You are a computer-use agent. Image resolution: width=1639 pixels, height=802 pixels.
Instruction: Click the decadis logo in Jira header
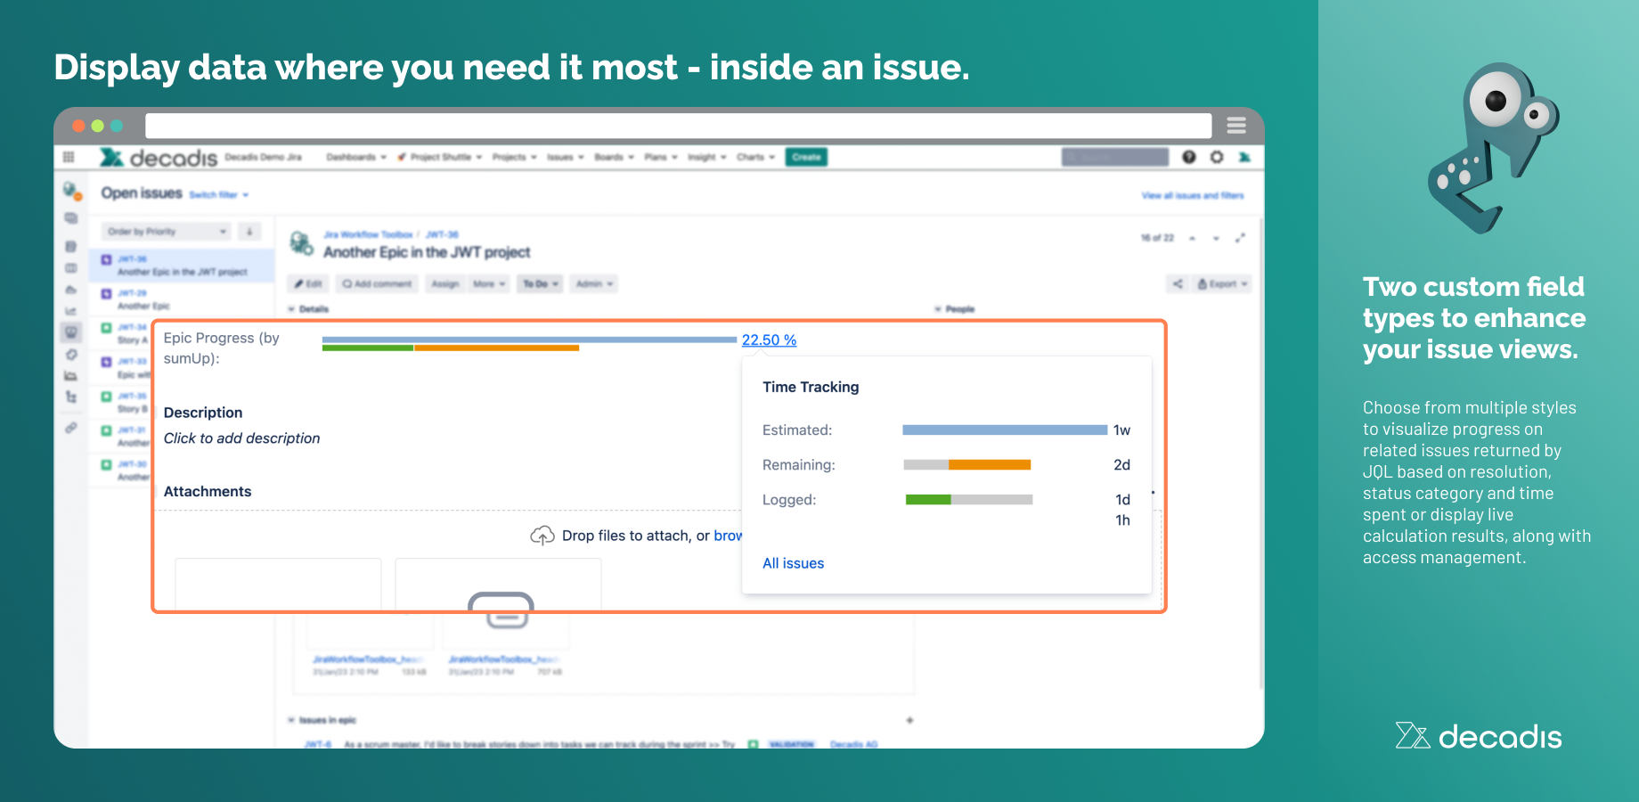[x=159, y=158]
